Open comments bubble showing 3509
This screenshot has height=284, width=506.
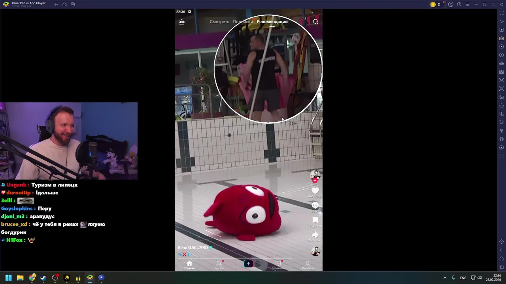coord(315,206)
